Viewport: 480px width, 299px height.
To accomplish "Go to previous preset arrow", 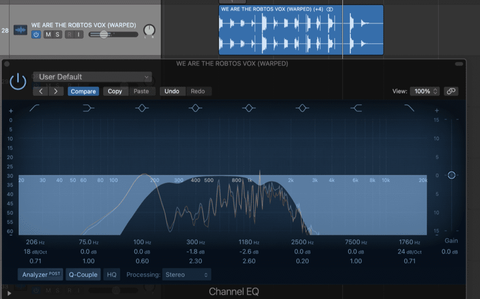I will 41,91.
